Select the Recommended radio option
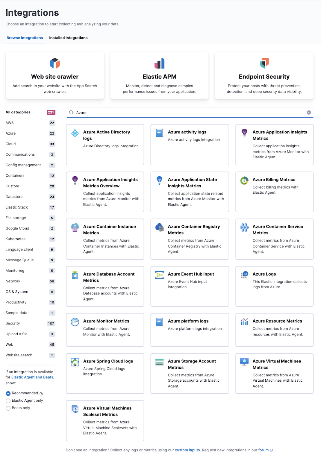The height and width of the screenshot is (464, 321). (8, 394)
